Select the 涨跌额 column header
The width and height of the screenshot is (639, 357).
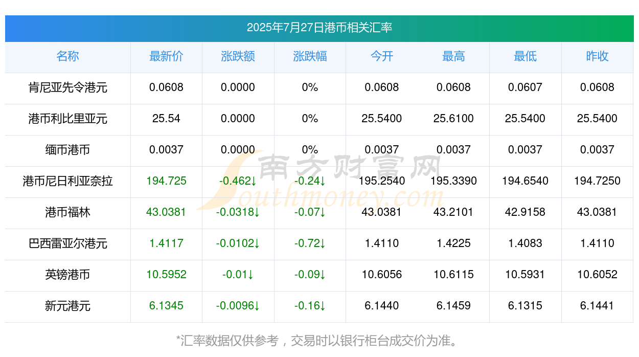pos(238,56)
